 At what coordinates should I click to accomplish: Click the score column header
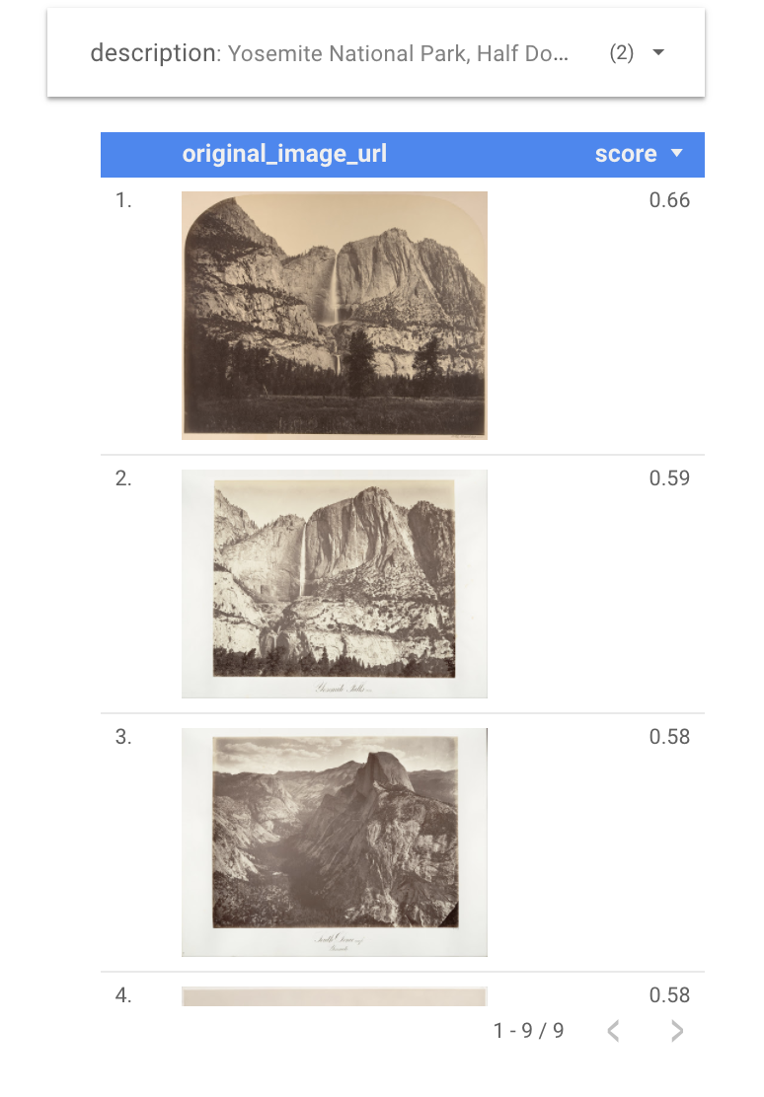tap(626, 154)
